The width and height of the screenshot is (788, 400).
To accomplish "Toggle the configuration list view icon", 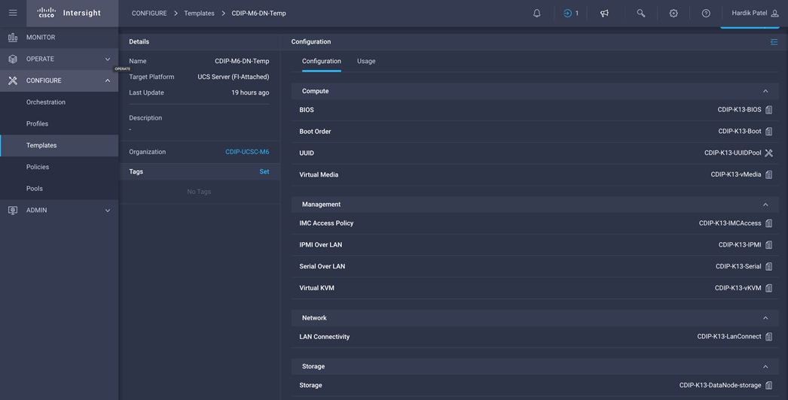I will pyautogui.click(x=774, y=42).
